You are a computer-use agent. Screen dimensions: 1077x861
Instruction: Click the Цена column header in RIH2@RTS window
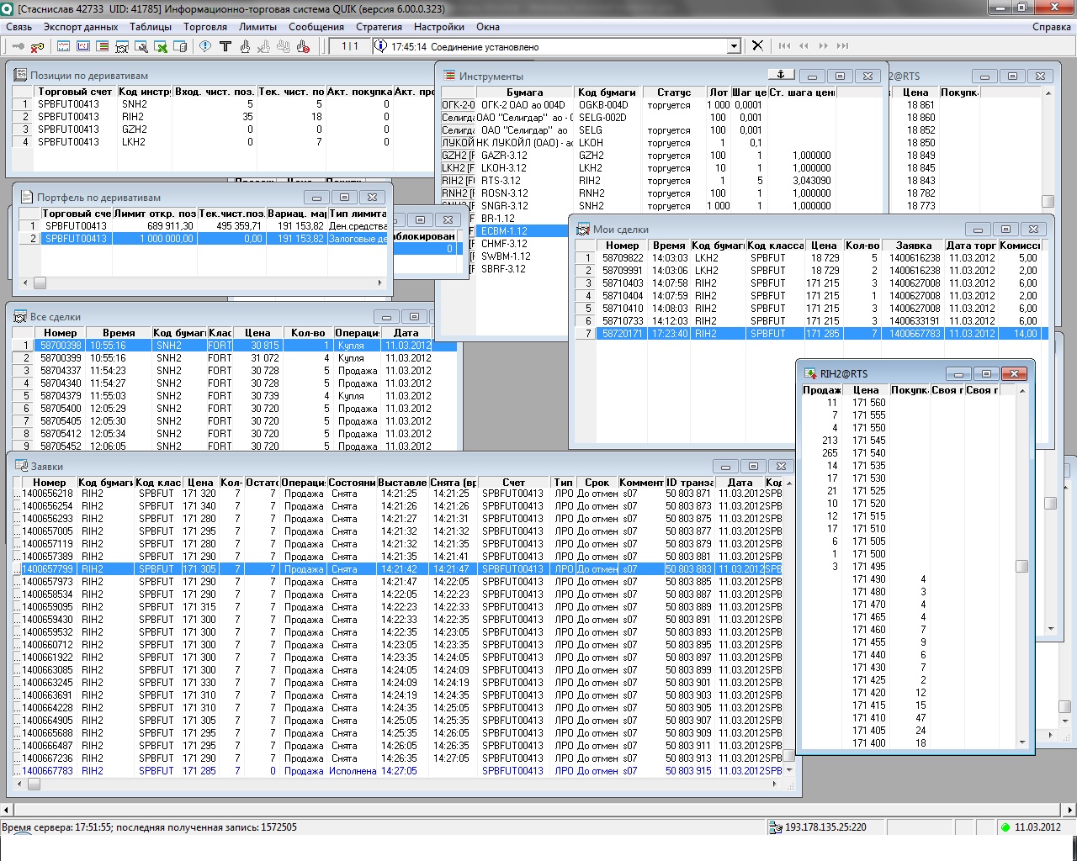(x=866, y=390)
